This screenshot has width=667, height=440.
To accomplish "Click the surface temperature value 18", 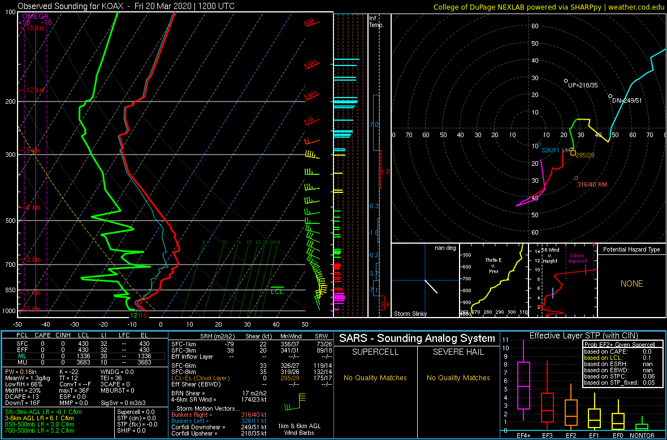I will point(144,315).
